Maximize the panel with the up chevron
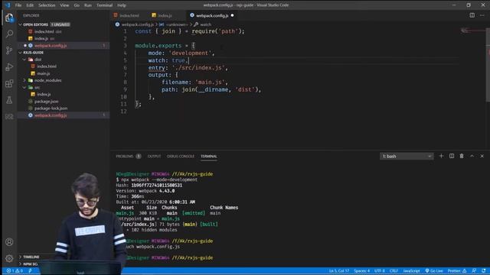Screen dimensions: 490x275 [x=472, y=156]
